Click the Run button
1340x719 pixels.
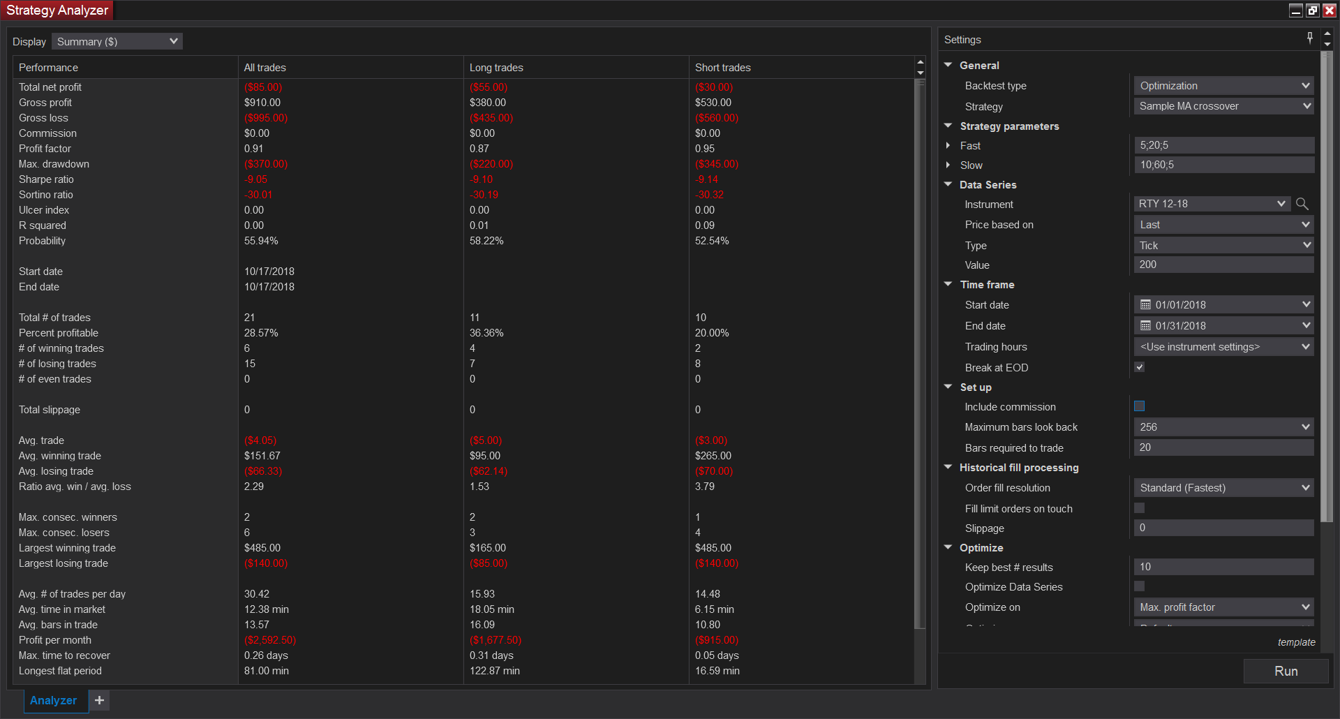[x=1286, y=671]
